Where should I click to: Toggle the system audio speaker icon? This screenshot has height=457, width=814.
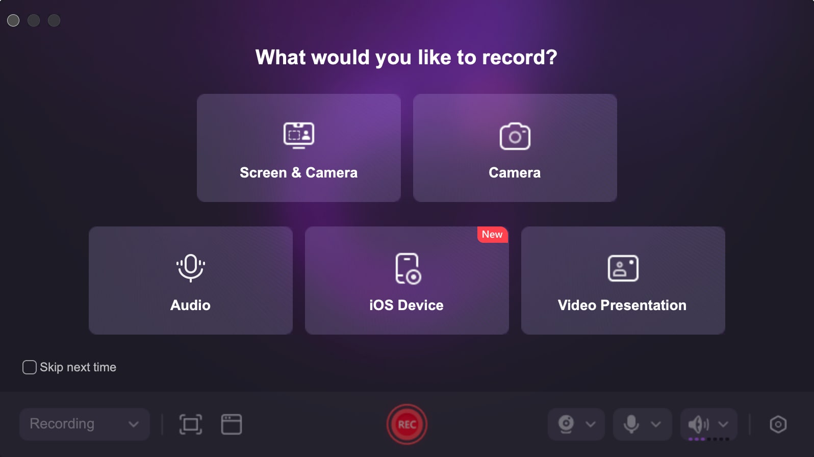pyautogui.click(x=699, y=424)
